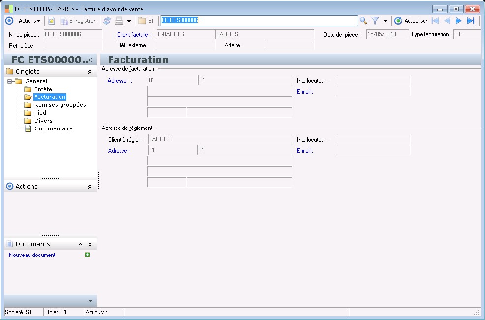Click the Réf. pièce input field
The width and height of the screenshot is (485, 320).
point(73,45)
